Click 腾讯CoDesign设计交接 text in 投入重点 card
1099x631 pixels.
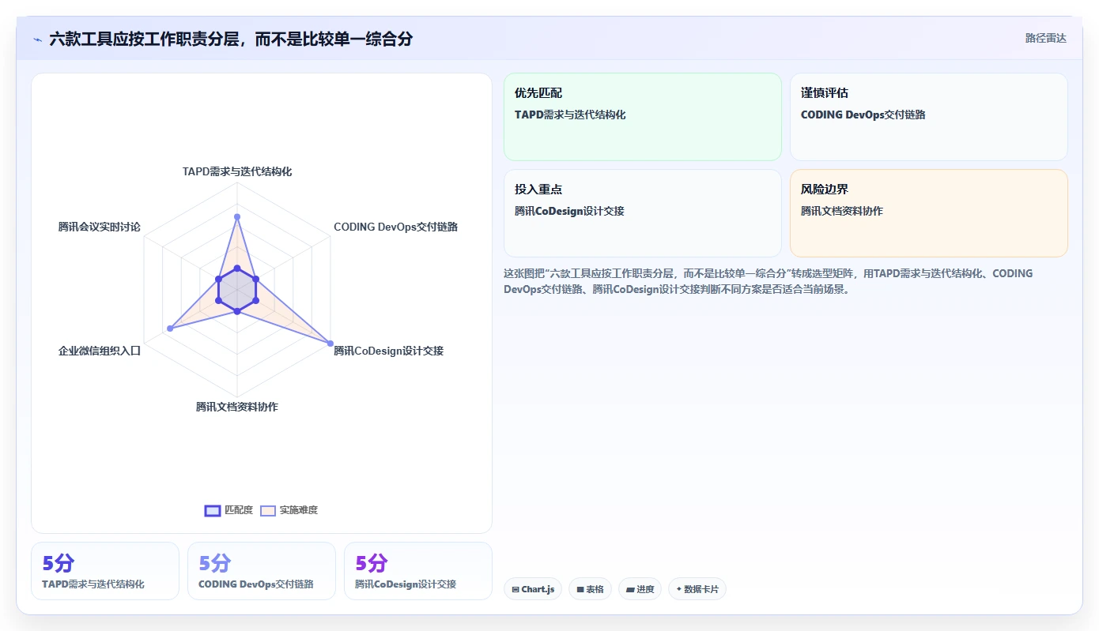point(569,211)
